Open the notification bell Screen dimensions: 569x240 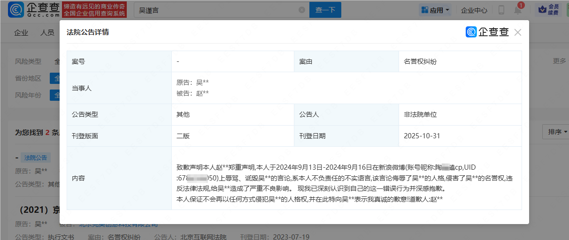click(x=518, y=10)
